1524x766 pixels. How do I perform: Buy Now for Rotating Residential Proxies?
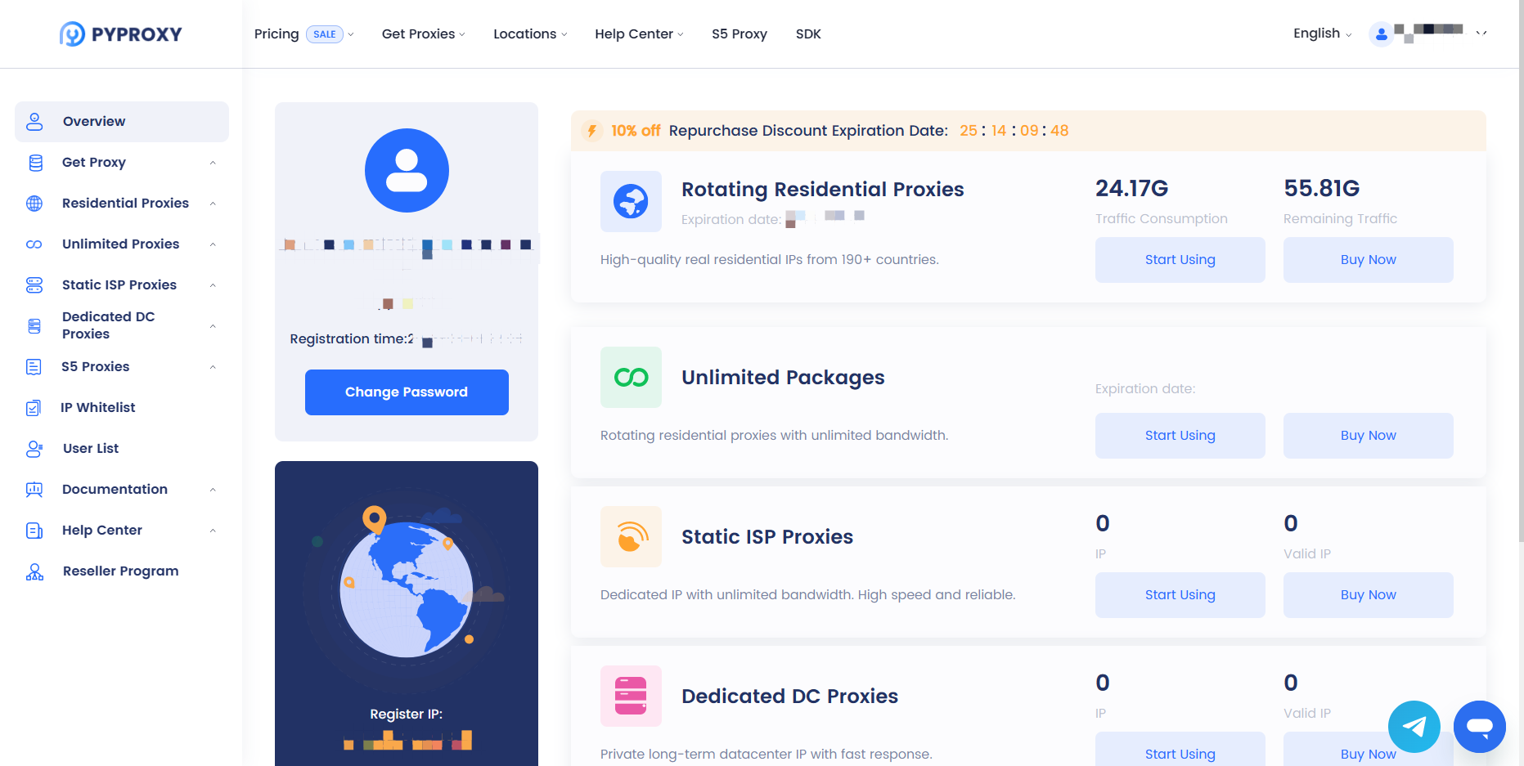pos(1369,260)
